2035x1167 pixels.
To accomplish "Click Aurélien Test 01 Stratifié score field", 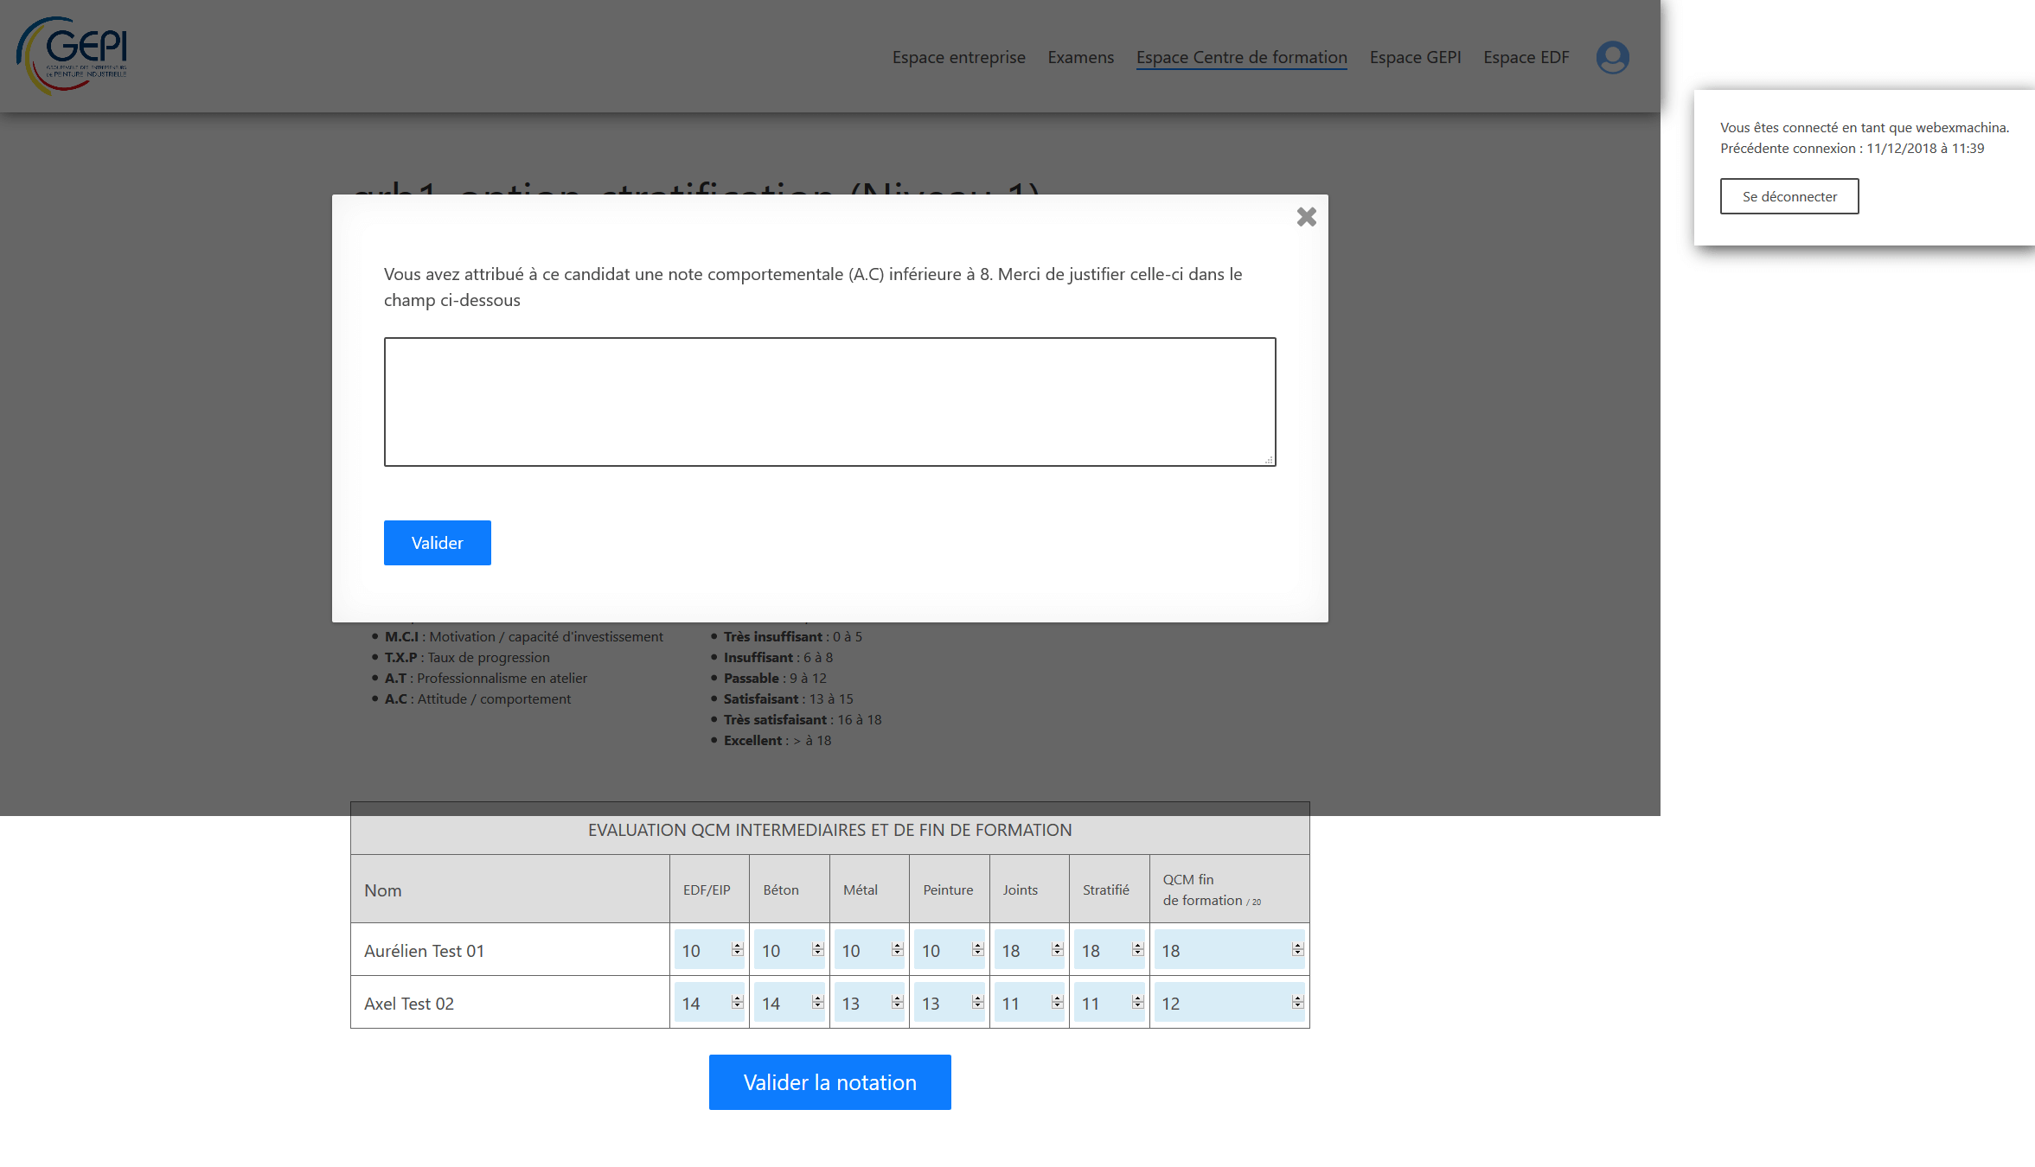I will coord(1109,950).
